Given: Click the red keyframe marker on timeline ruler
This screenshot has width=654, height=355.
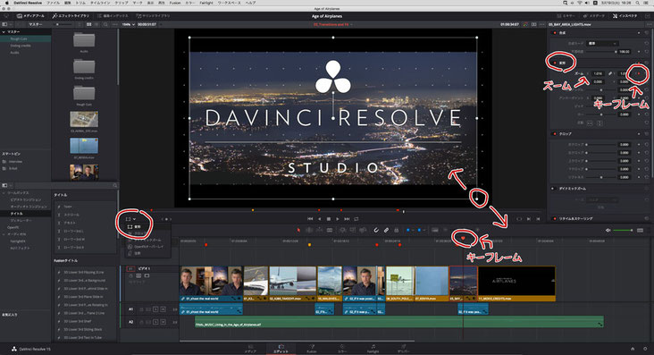Looking at the screenshot, I should click(x=463, y=238).
